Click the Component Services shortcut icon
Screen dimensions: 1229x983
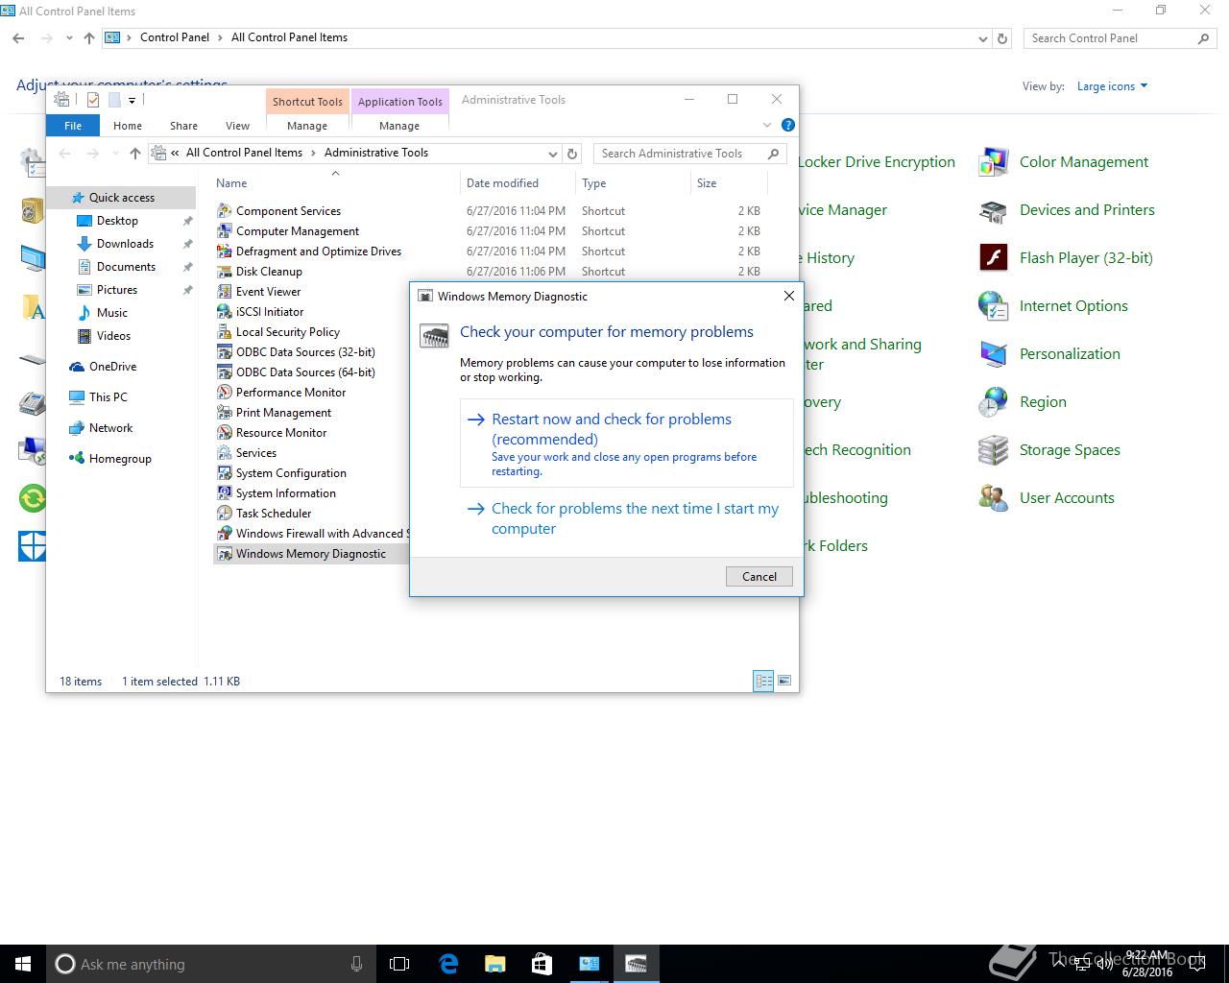[x=224, y=211]
